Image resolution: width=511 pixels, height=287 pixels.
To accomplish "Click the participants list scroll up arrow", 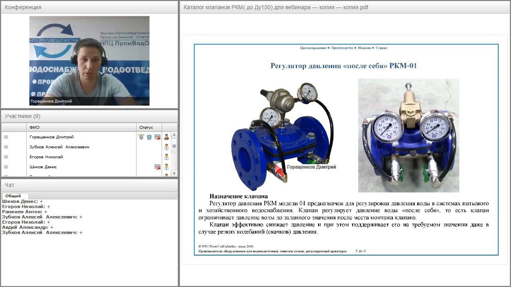I will tap(174, 135).
